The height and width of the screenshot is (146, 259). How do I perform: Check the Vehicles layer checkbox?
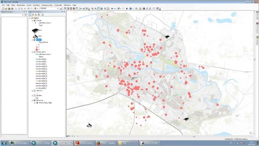(35, 90)
